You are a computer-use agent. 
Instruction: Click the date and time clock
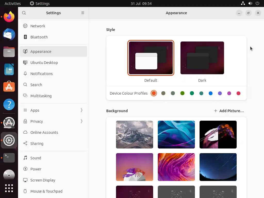[x=141, y=4]
